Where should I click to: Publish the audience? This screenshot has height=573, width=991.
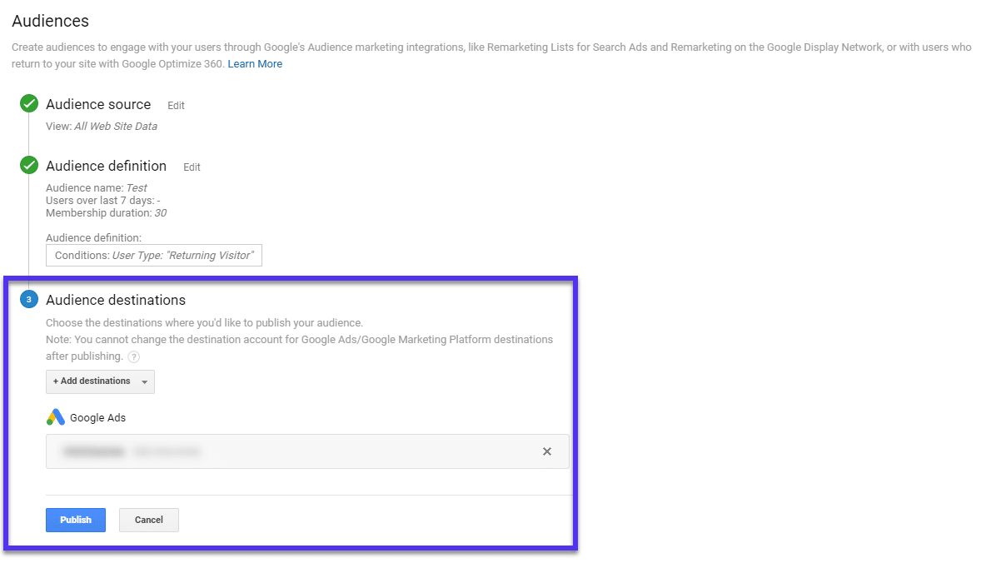[75, 519]
